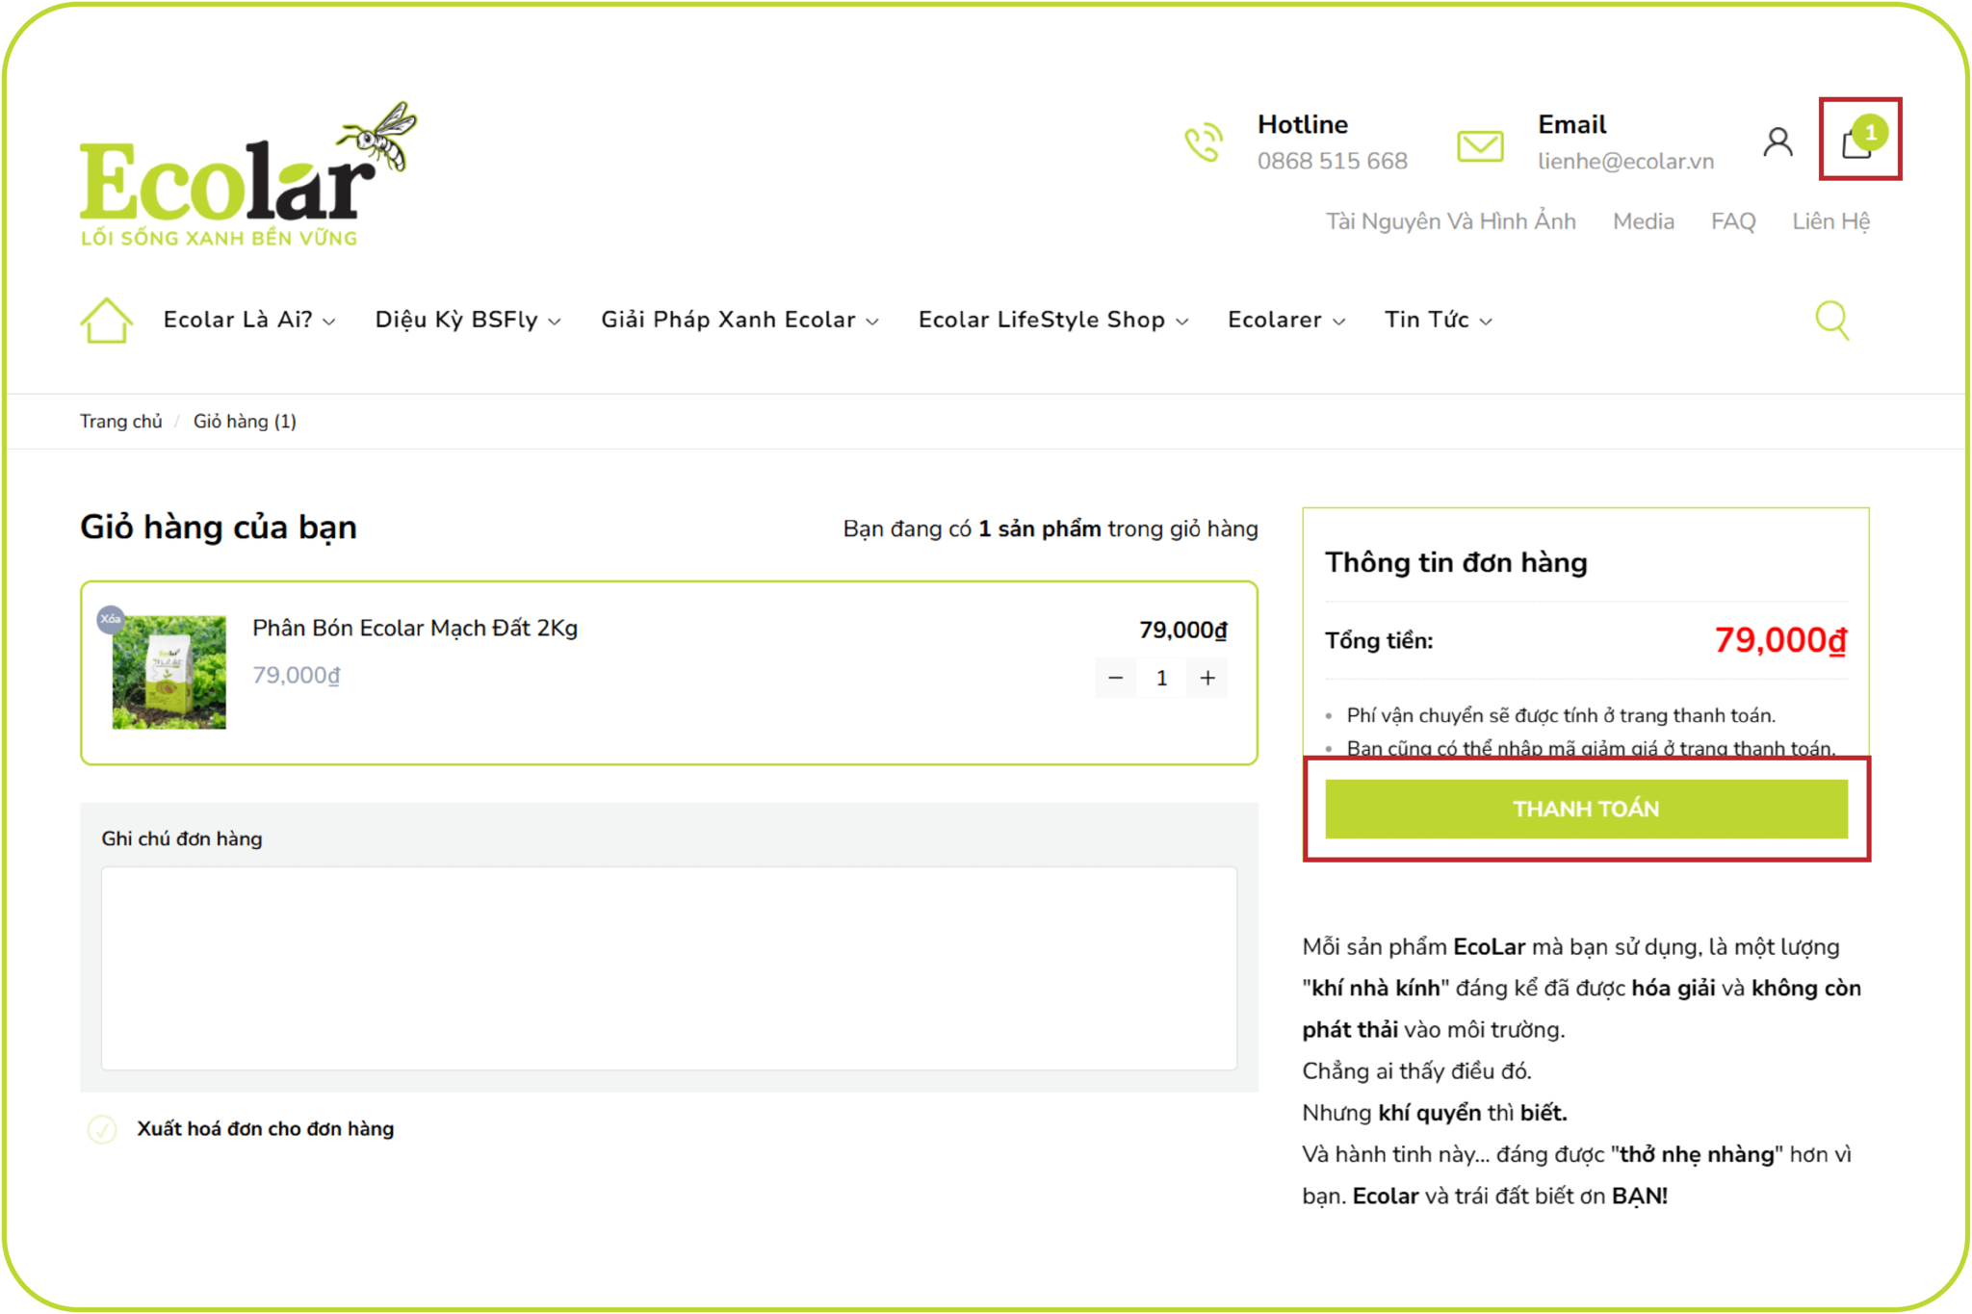Expand Ecolar Là Ai? menu
1972x1314 pixels.
248,320
